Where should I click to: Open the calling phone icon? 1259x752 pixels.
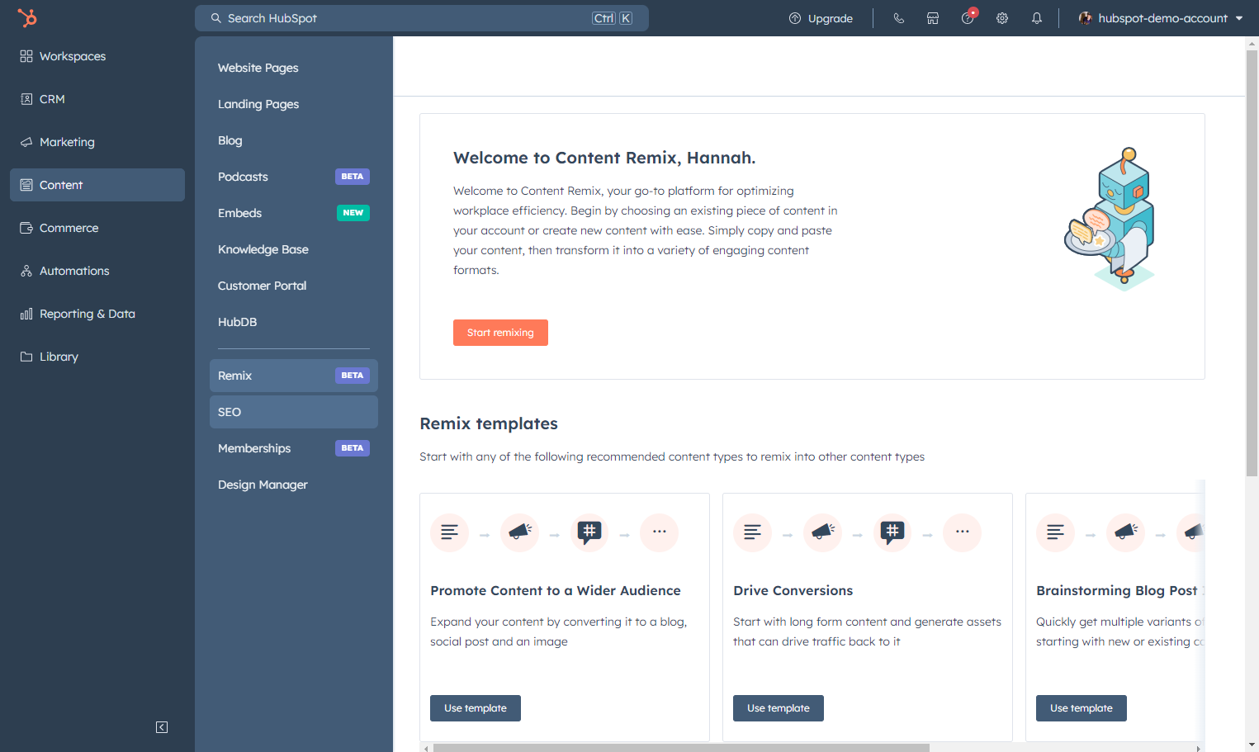click(x=899, y=18)
